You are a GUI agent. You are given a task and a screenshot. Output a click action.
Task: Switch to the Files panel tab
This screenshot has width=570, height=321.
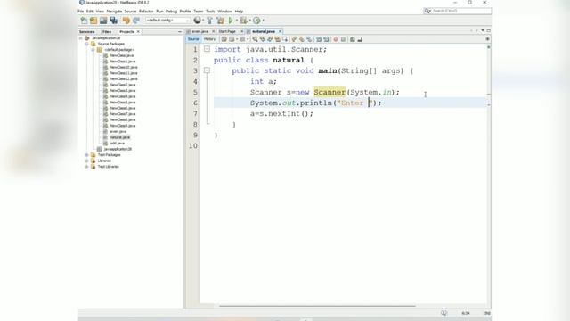click(107, 32)
